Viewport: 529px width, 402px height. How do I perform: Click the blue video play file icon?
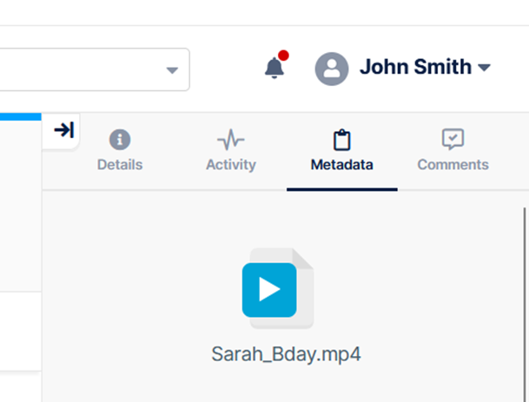[270, 289]
